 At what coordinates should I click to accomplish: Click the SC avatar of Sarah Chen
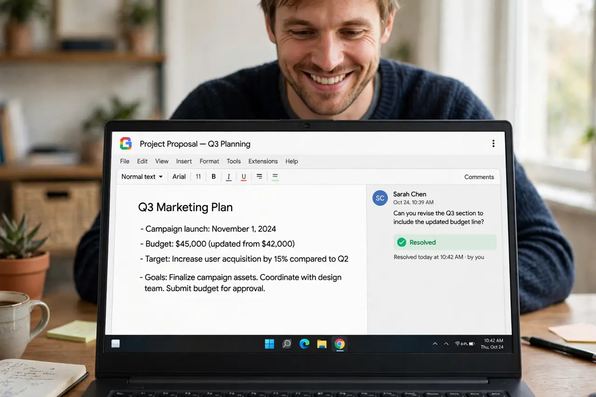coord(380,198)
